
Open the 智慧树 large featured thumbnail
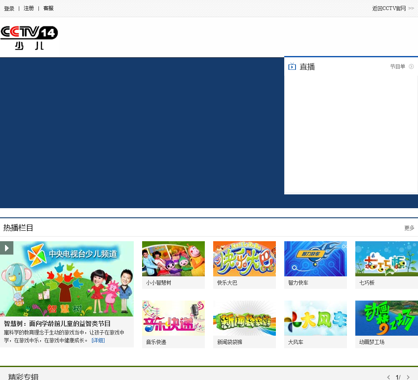tap(66, 279)
